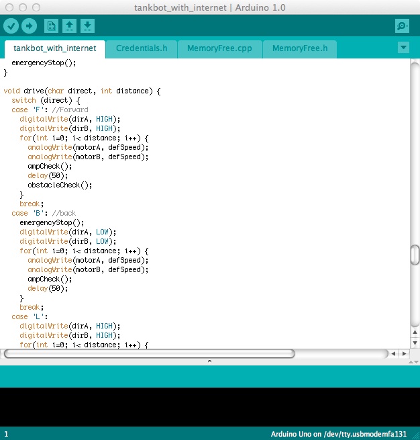420x440 pixels.
Task: Switch to the MemoryFree.cpp tab
Action: (219, 48)
